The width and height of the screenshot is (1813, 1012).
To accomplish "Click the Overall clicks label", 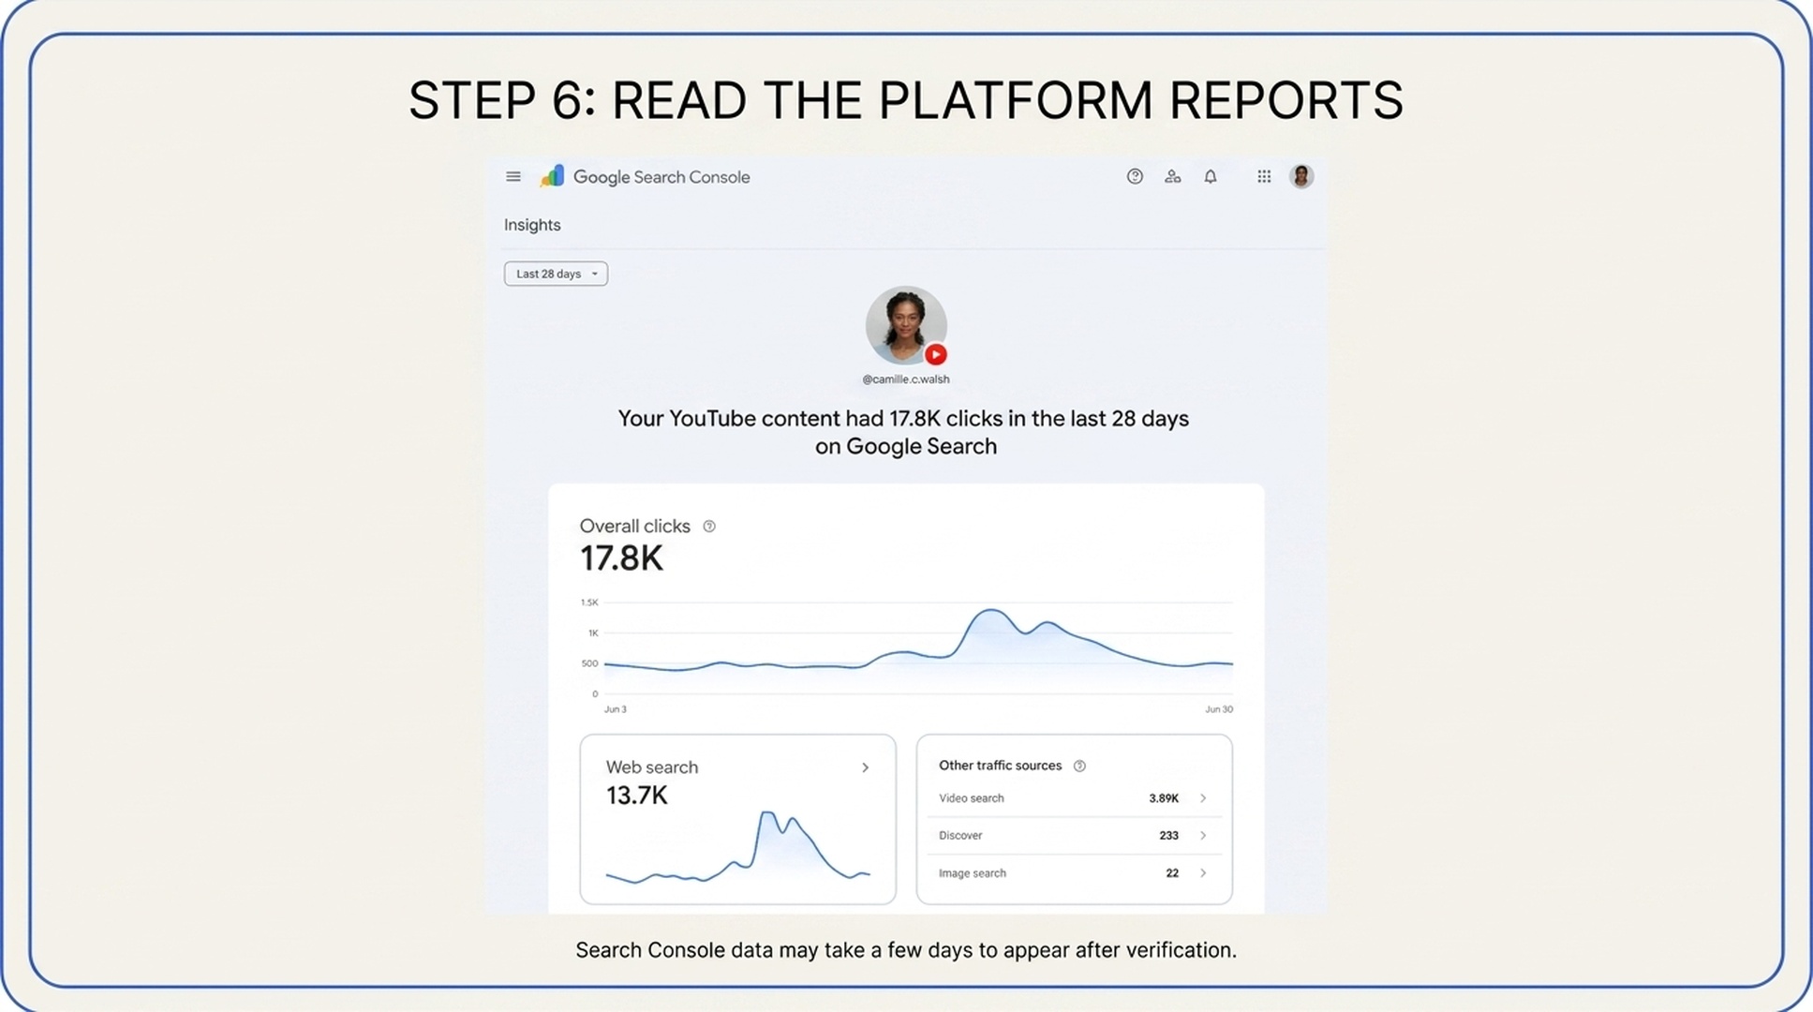I will [x=635, y=527].
